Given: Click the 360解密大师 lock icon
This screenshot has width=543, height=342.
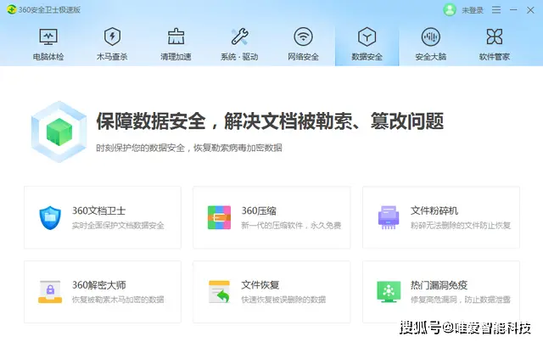Looking at the screenshot, I should pos(50,292).
